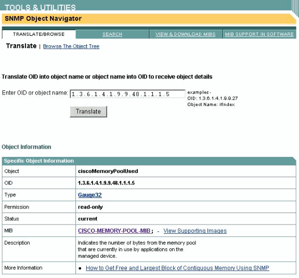299x278 pixels.
Task: Open the VIEW & DOWNLOAD MIBS tab
Action: coord(186,34)
